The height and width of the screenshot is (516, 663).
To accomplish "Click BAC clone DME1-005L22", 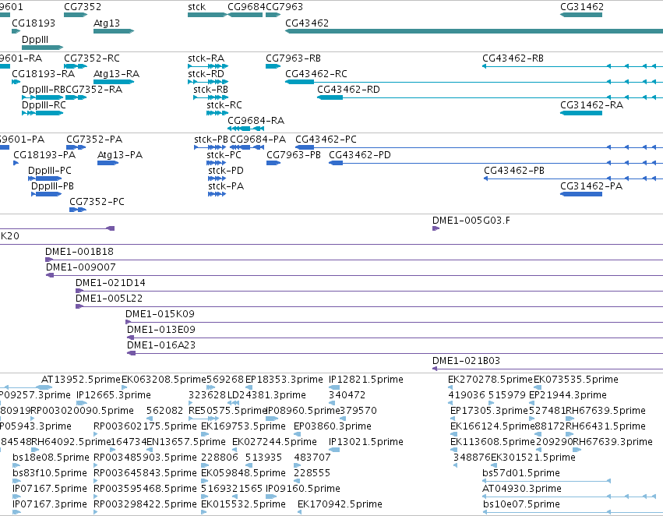I will [369, 306].
